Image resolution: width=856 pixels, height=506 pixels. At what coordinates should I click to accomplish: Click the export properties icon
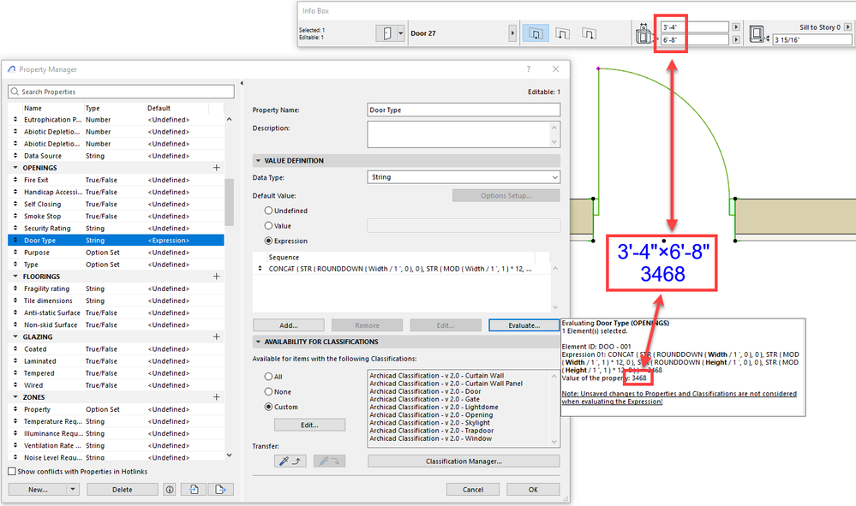[220, 490]
